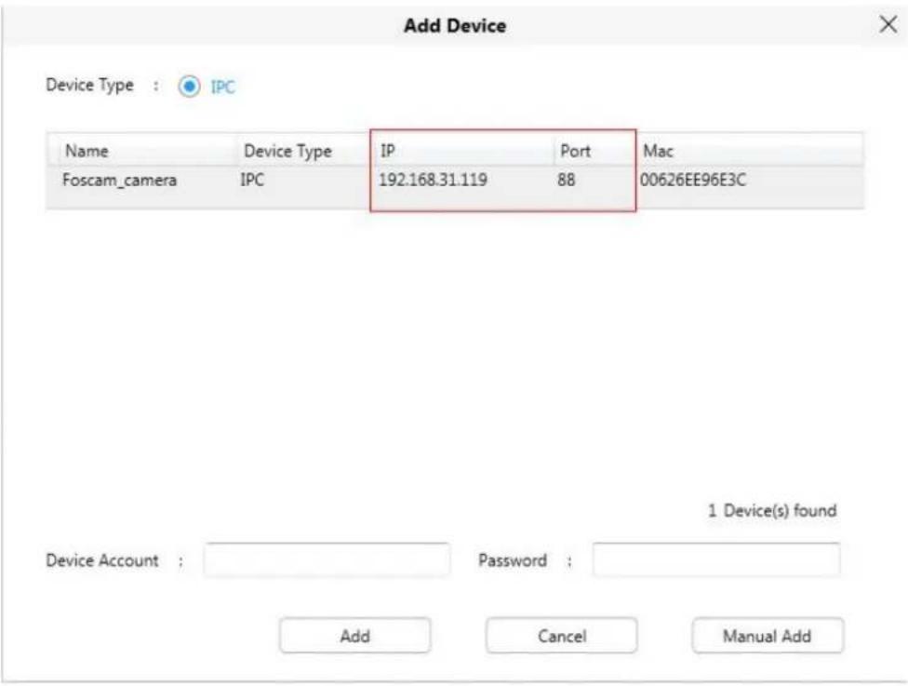
Task: Select the IPC device type radio button
Action: (190, 87)
